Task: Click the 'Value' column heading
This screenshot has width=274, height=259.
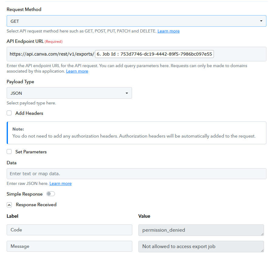Action: 144,216
